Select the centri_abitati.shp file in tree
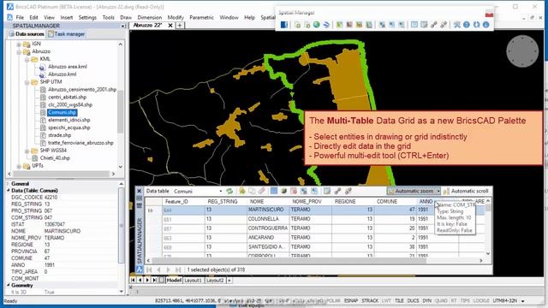 pos(67,97)
